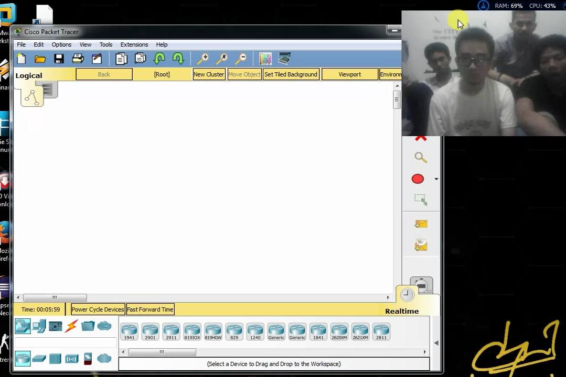This screenshot has height=377, width=566.
Task: Select the red ellipse draw tool
Action: pyautogui.click(x=418, y=179)
